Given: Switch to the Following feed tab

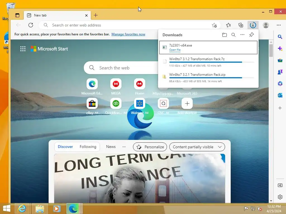Looking at the screenshot, I should pos(88,147).
